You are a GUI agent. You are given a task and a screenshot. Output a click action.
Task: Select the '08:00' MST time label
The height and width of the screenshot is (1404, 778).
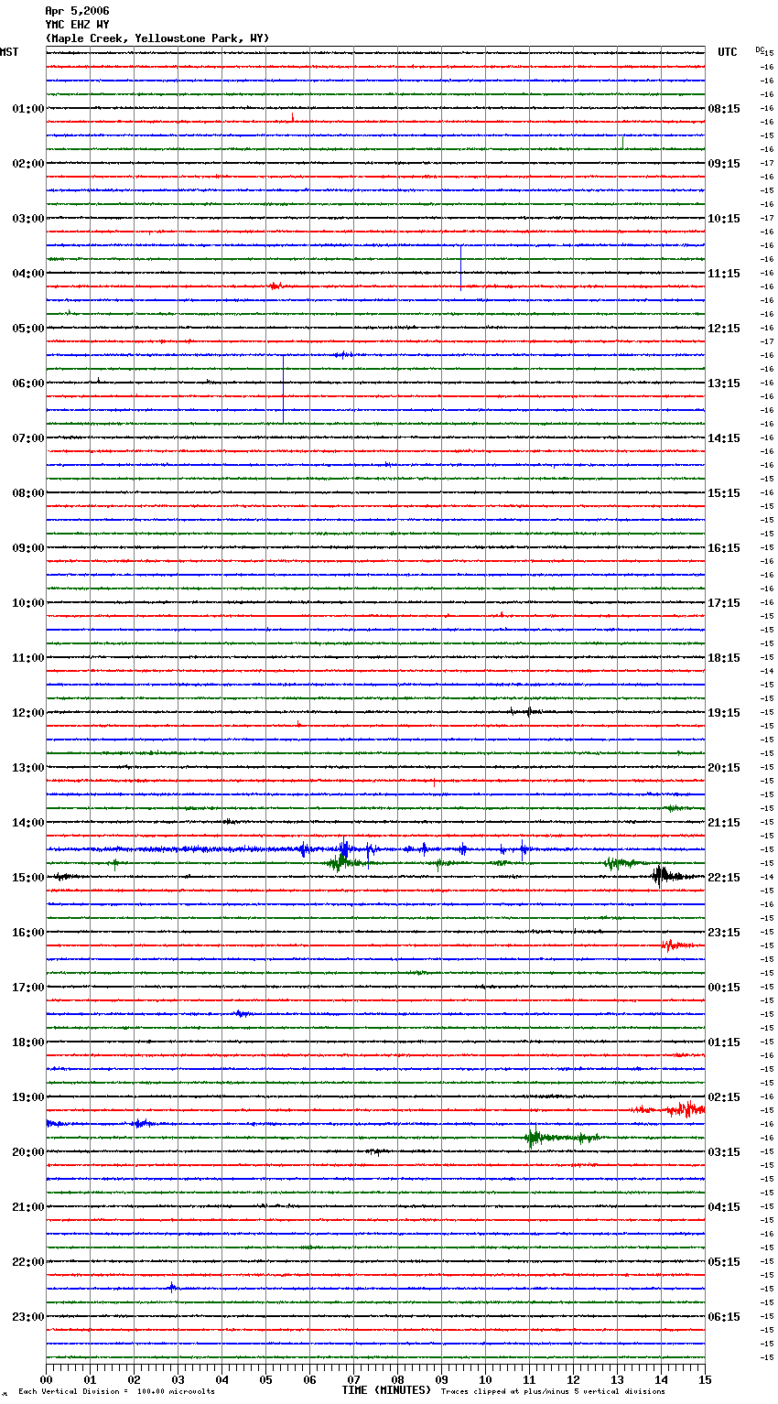click(28, 493)
